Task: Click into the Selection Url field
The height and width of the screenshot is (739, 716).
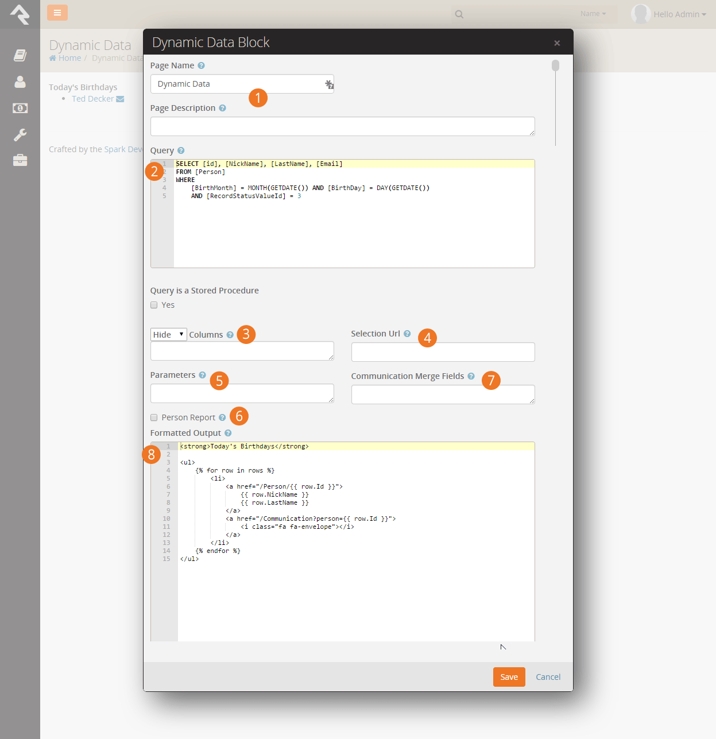Action: 443,352
